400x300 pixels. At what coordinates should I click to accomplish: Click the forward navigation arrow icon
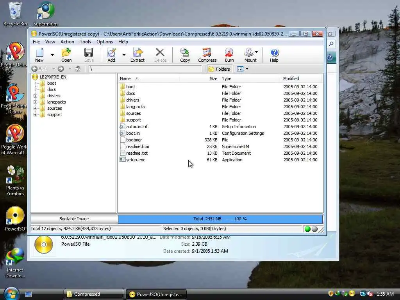pyautogui.click(x=61, y=69)
